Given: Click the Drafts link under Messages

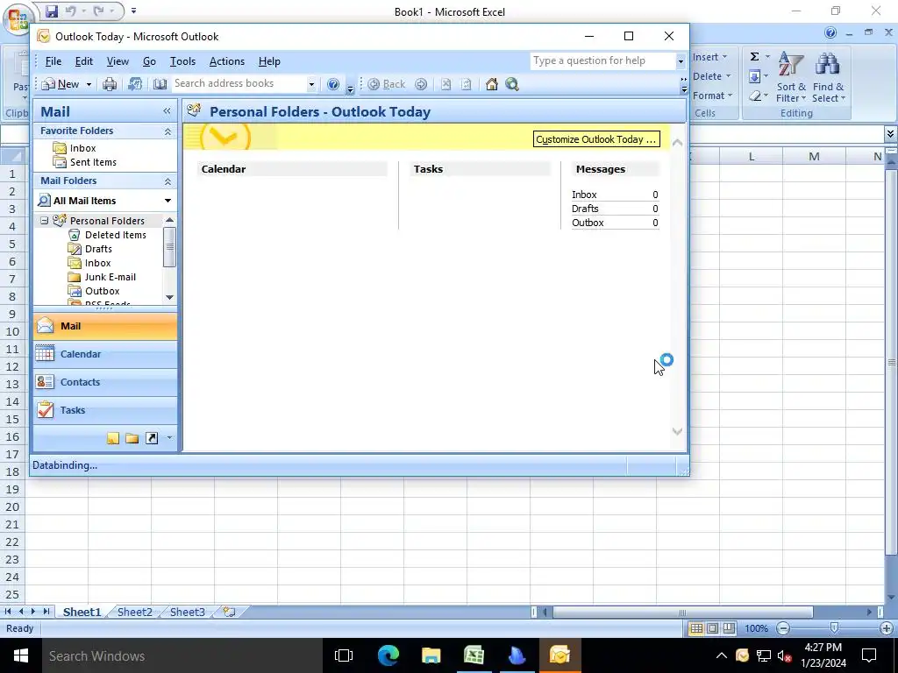Looking at the screenshot, I should pyautogui.click(x=585, y=209).
